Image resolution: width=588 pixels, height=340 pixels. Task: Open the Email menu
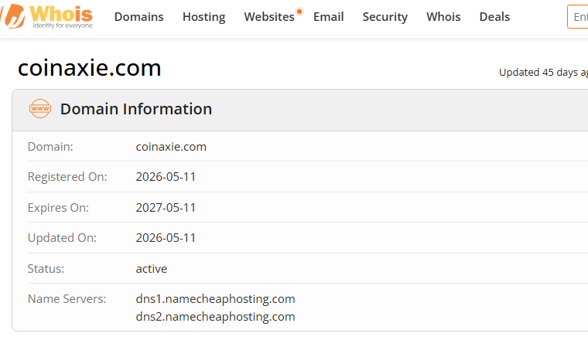tap(329, 17)
